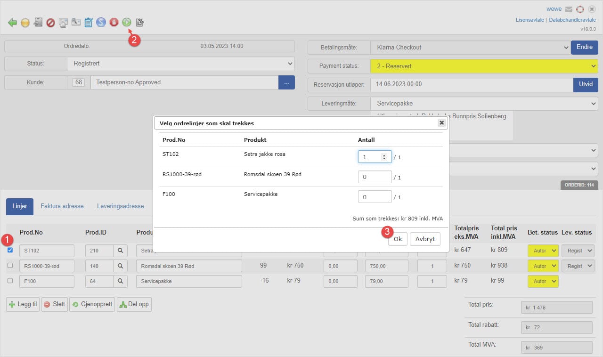603x357 pixels.
Task: Open the lifebuoy help icon
Action: tap(580, 9)
